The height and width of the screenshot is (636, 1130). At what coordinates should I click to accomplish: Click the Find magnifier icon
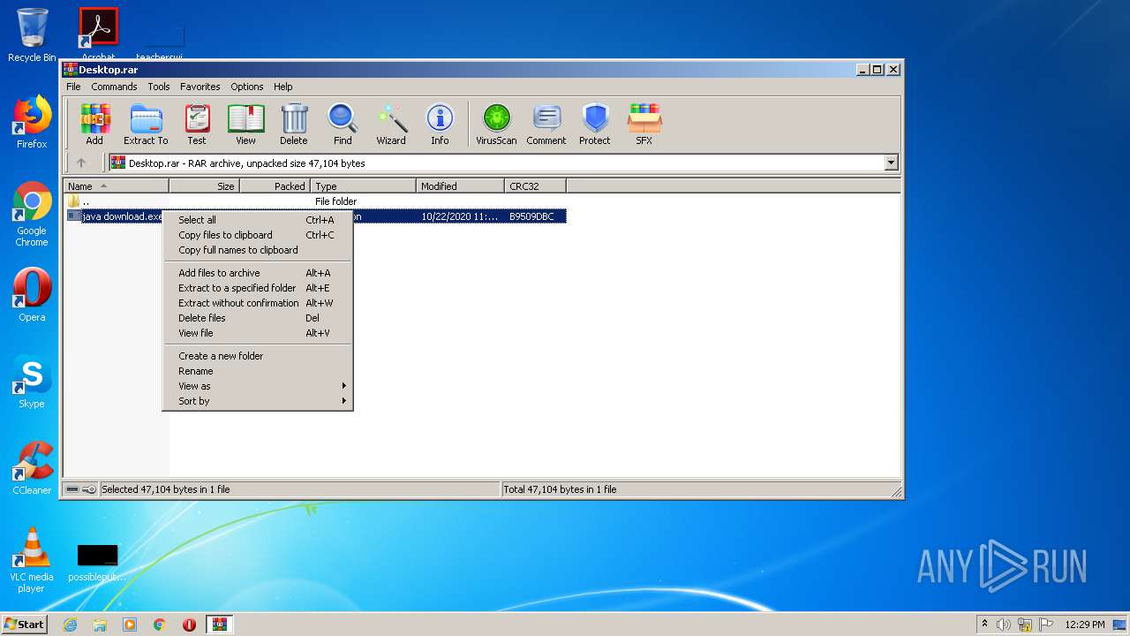[343, 124]
